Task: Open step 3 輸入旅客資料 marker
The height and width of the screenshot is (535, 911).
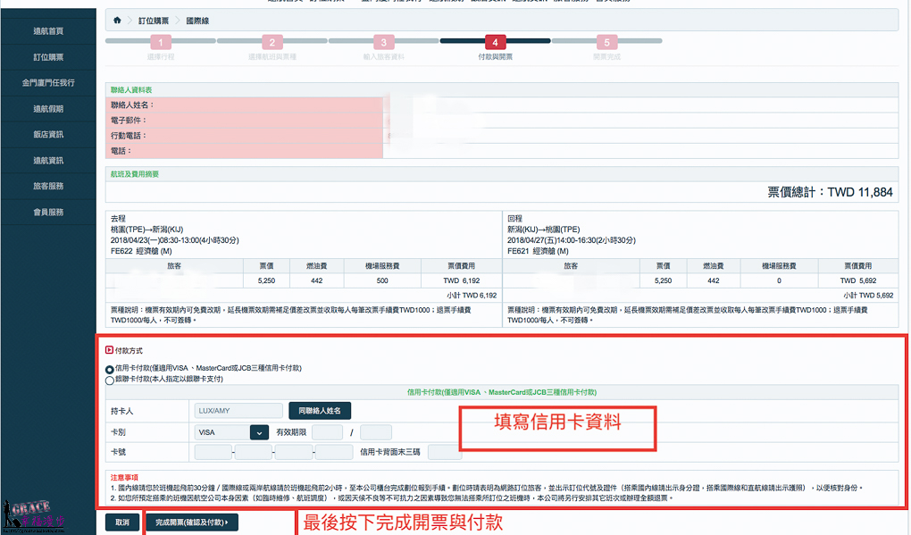Action: pos(383,42)
